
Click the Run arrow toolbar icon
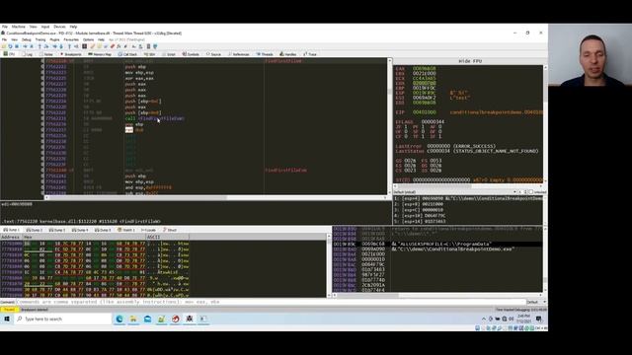coord(25,46)
